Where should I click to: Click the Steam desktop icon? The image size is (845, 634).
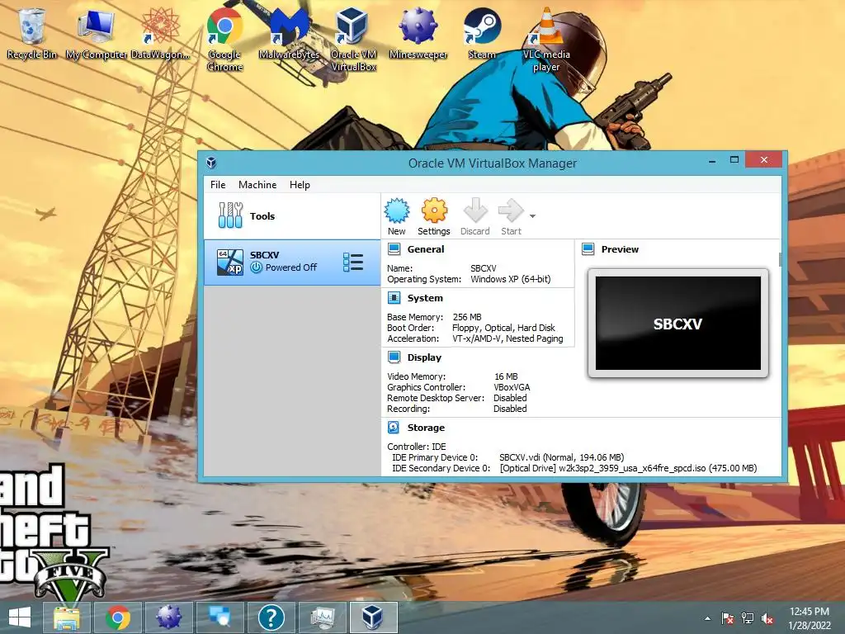(x=482, y=32)
